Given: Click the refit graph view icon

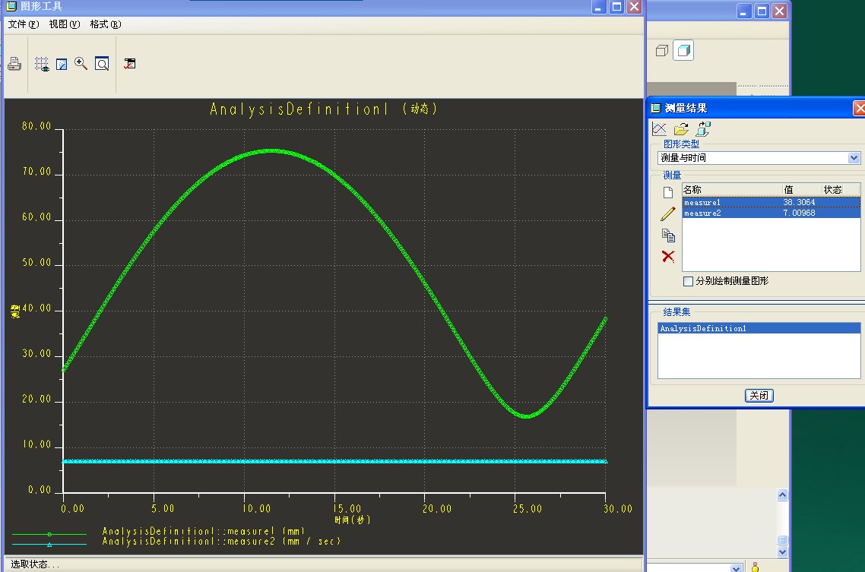Looking at the screenshot, I should pos(102,64).
